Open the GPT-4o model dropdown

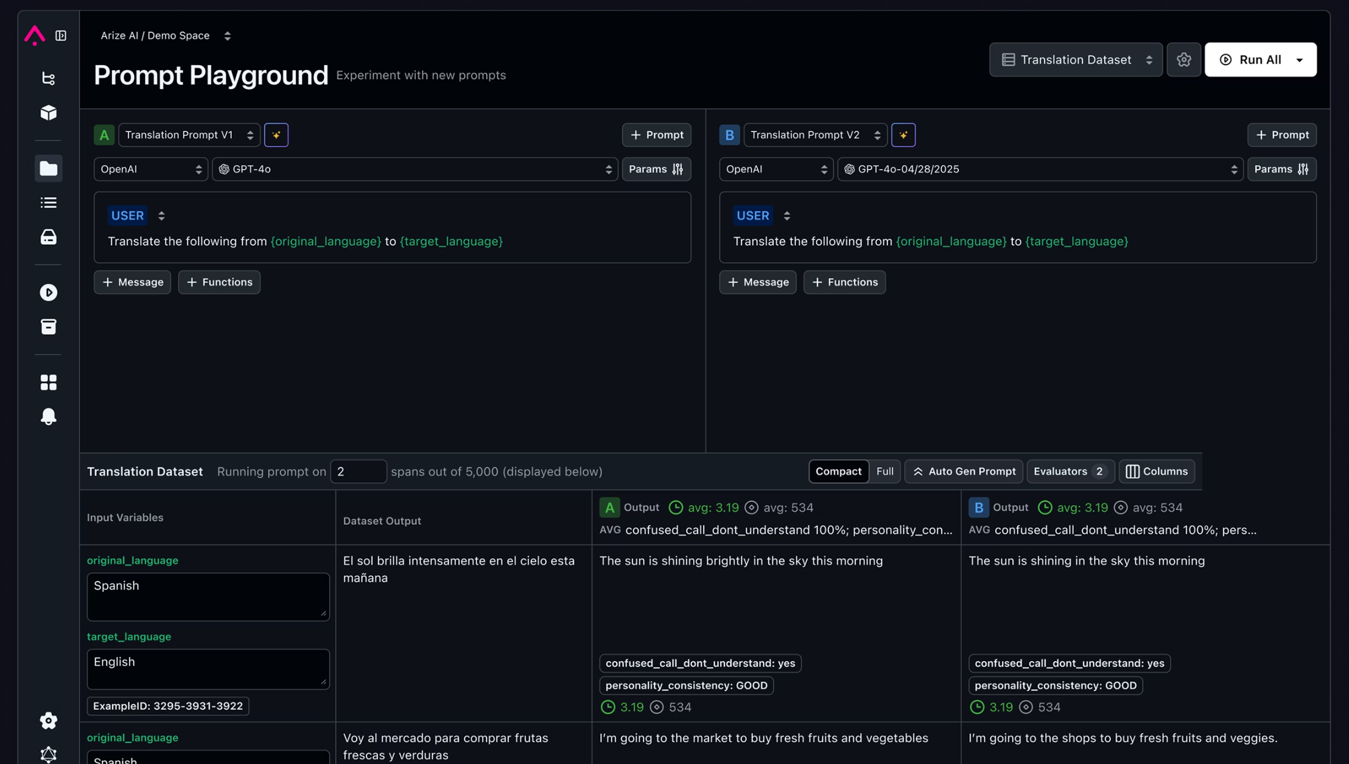tap(415, 169)
